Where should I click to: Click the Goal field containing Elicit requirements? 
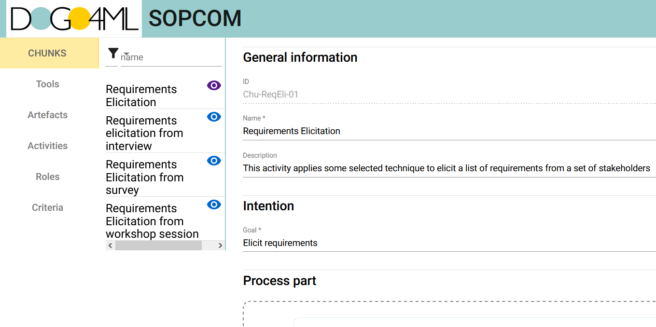449,243
